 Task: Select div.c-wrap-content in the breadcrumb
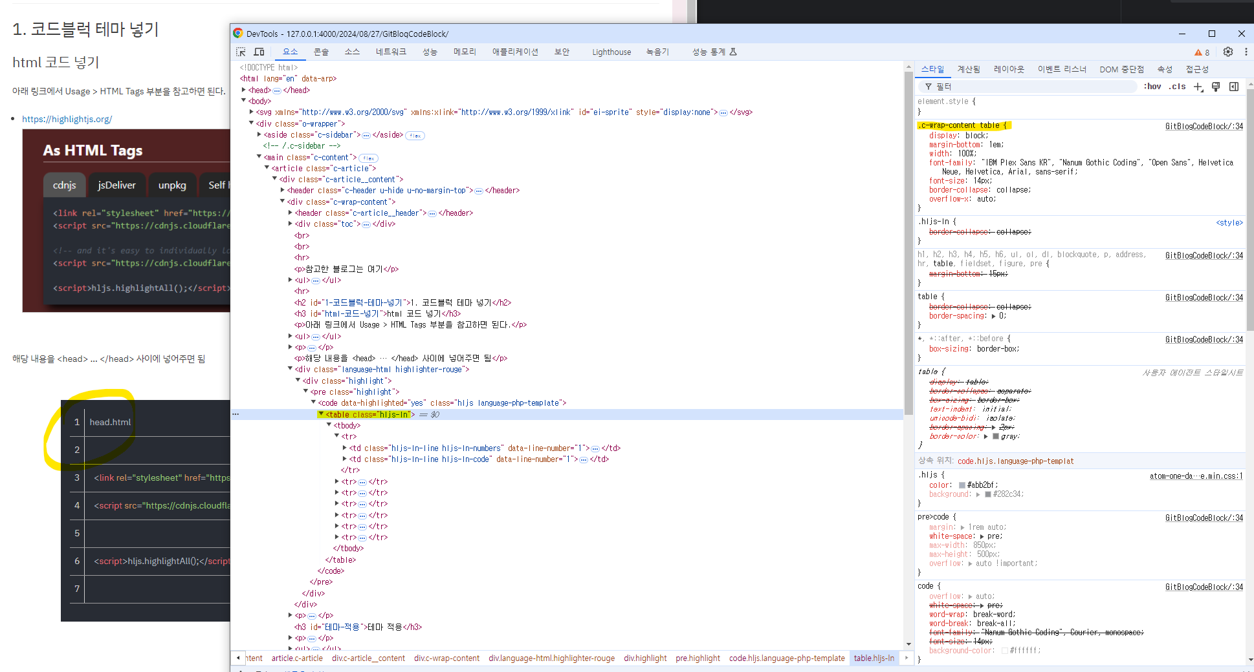446,658
